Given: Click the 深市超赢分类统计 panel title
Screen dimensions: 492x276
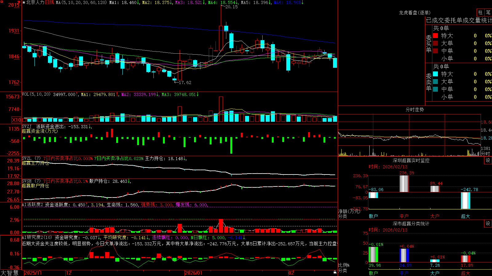Looking at the screenshot, I should (411, 224).
